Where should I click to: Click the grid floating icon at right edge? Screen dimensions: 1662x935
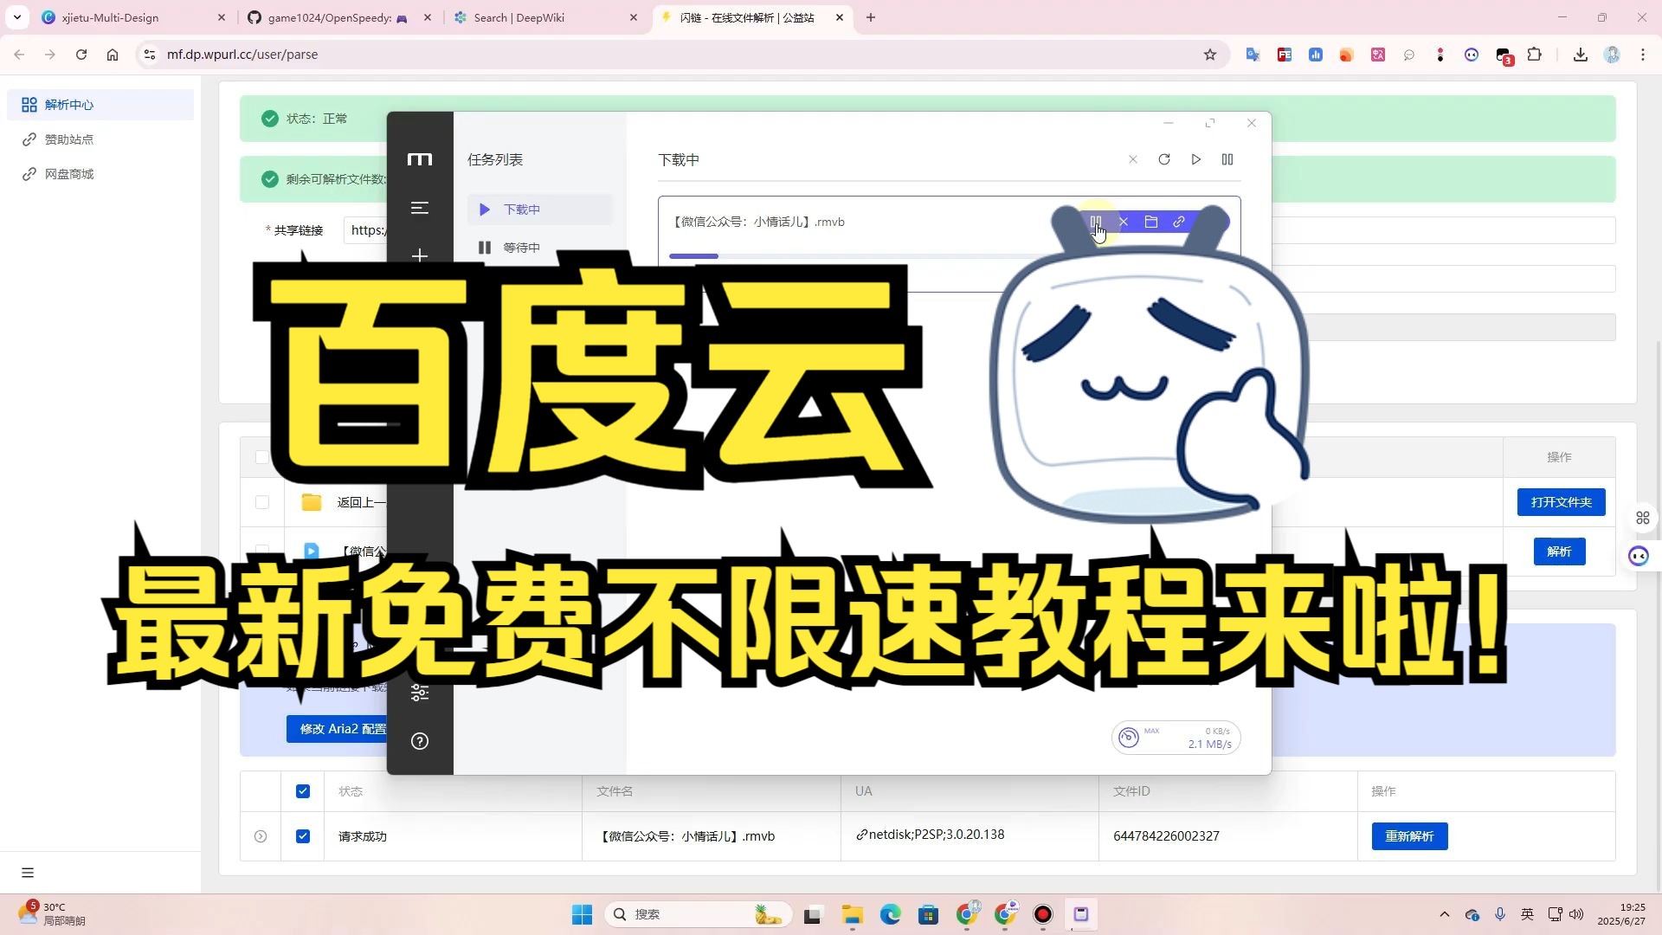(1643, 518)
